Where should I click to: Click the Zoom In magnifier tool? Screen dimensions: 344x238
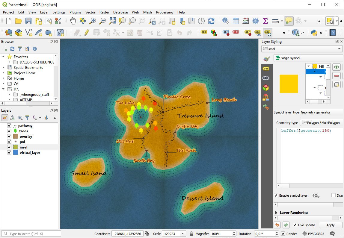tap(93, 21)
